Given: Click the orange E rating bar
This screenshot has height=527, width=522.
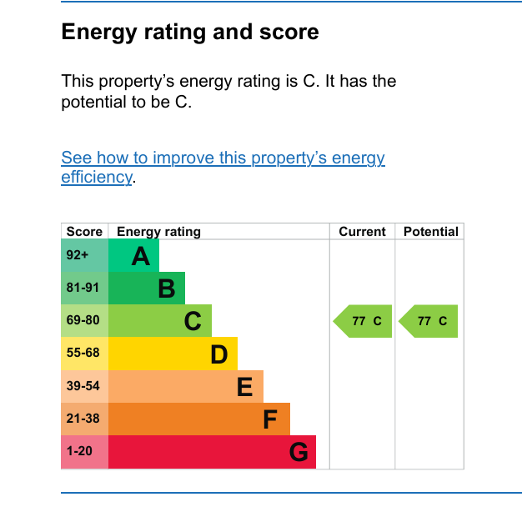Looking at the screenshot, I should click(186, 387).
